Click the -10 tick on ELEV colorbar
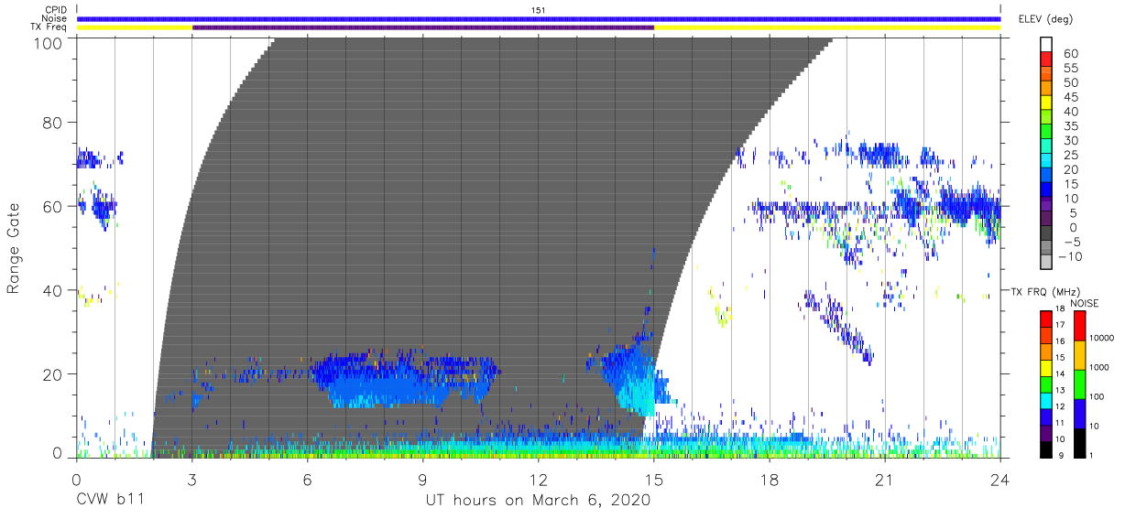 1070,256
